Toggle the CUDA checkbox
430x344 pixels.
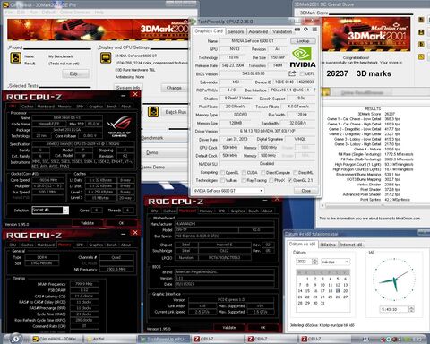[244, 173]
